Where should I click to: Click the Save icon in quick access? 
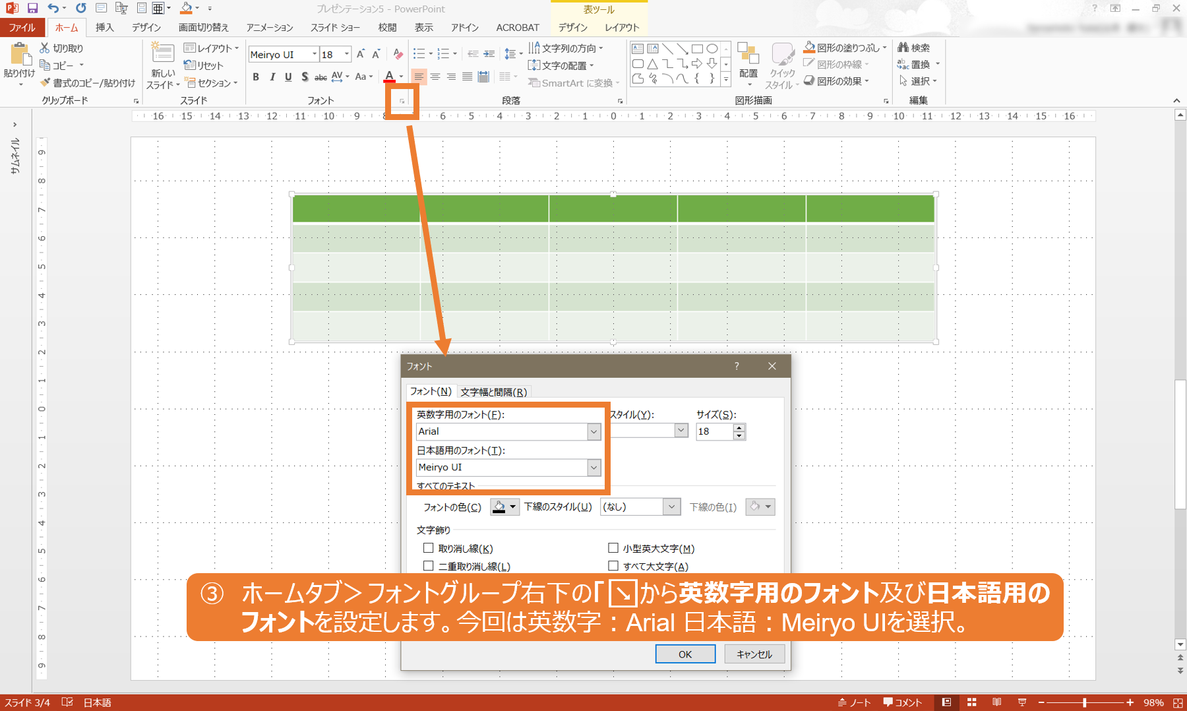[32, 9]
